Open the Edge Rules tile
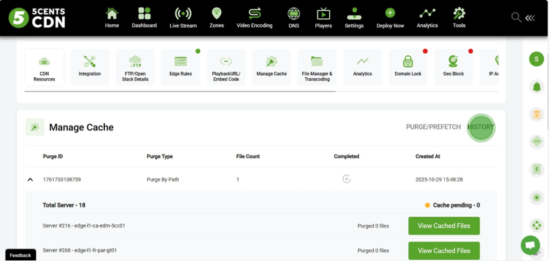The height and width of the screenshot is (264, 550). (180, 67)
